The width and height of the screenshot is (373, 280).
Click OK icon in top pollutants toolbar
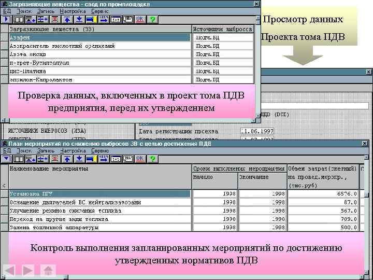(140, 19)
